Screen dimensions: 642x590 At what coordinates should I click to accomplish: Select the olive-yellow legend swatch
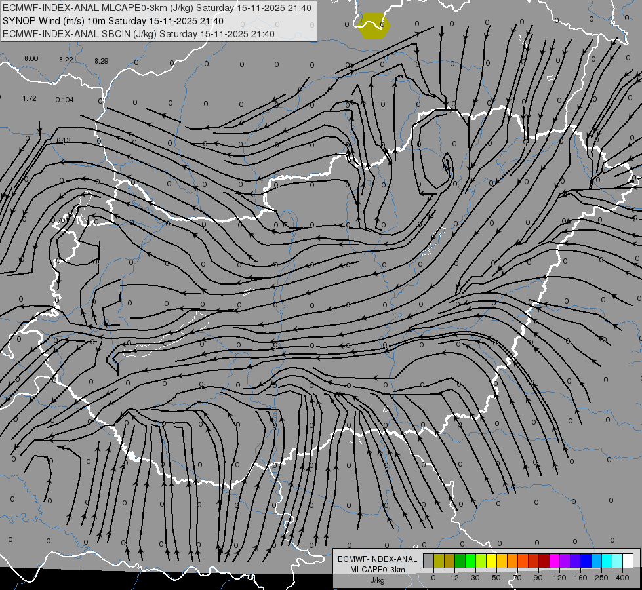pyautogui.click(x=439, y=560)
